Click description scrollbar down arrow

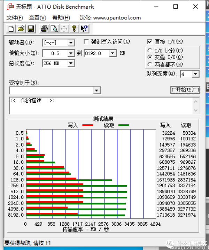point(196,110)
